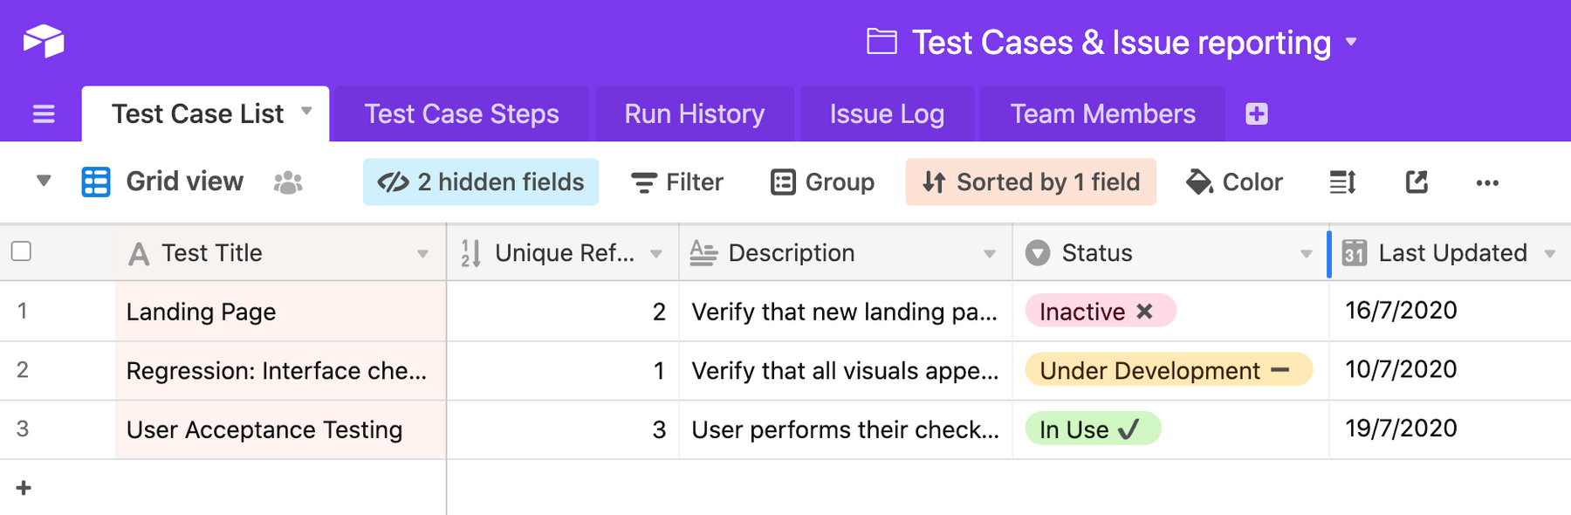Switch to the Issue Log tab
1571x515 pixels.
886,114
